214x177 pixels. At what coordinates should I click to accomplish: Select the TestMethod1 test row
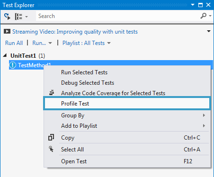(111, 65)
